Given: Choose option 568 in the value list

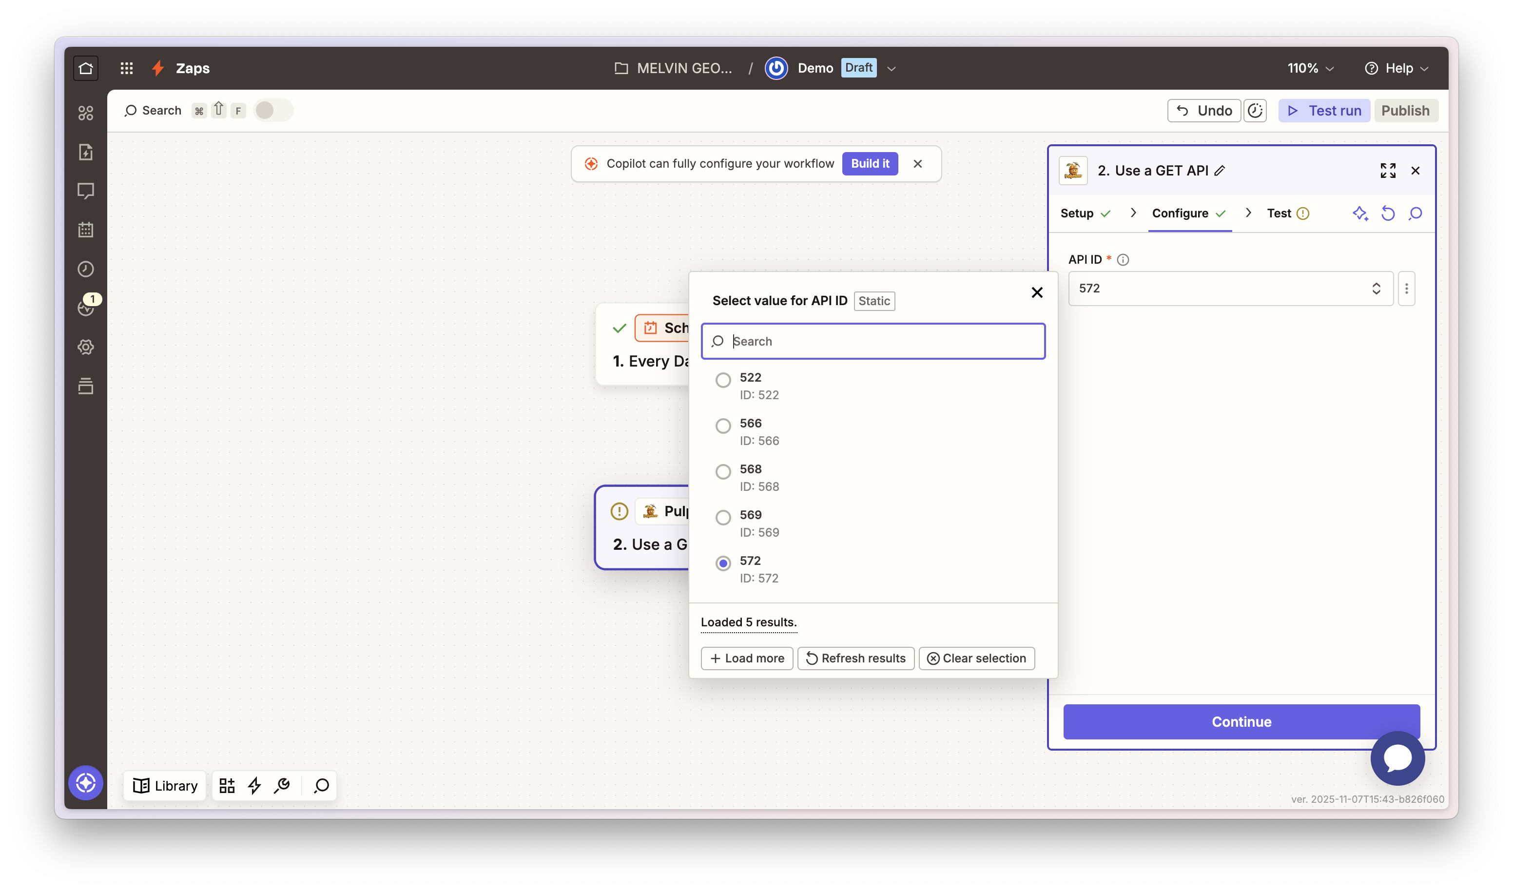Looking at the screenshot, I should (x=723, y=471).
